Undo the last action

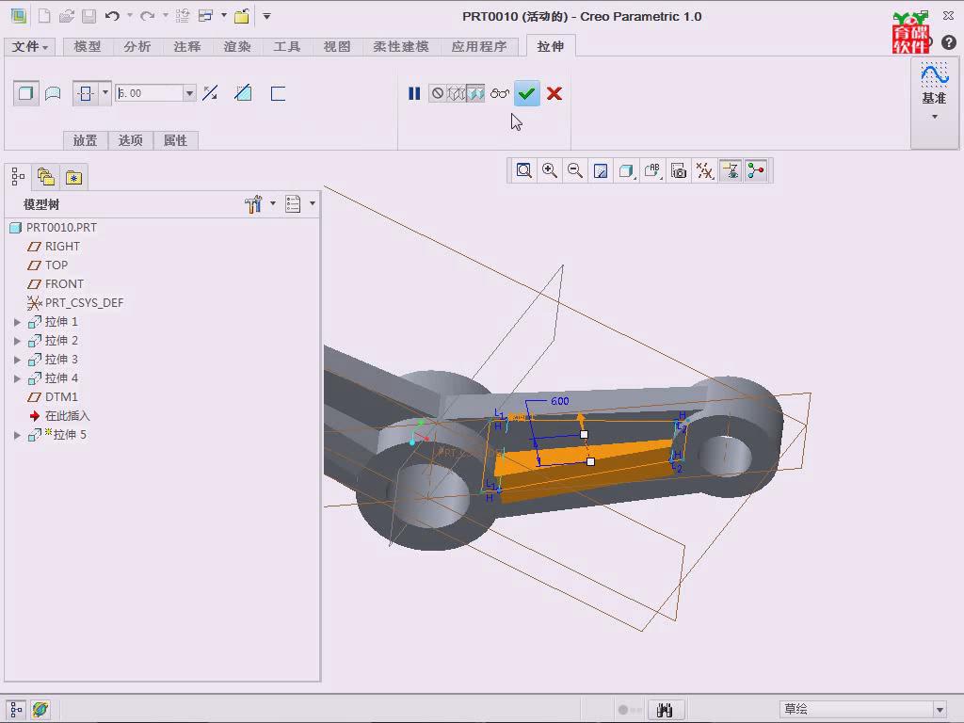tap(112, 16)
